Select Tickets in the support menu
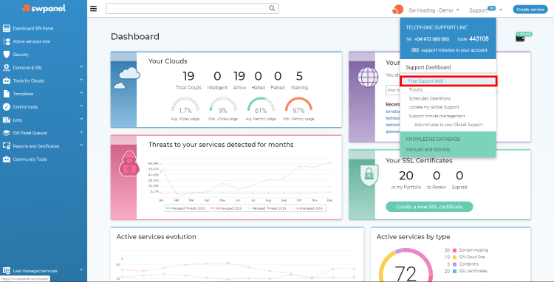 pyautogui.click(x=415, y=90)
